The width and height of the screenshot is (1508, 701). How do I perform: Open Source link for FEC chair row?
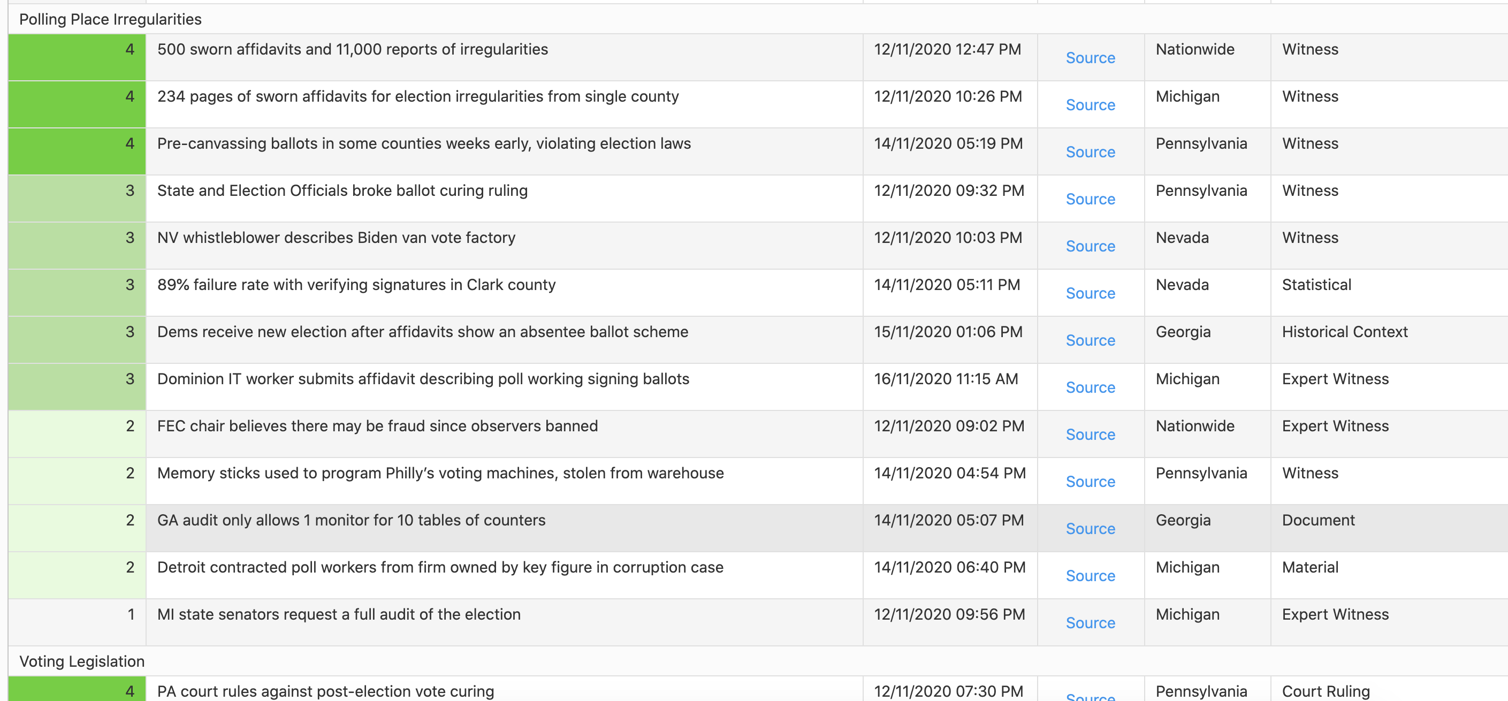click(1090, 435)
